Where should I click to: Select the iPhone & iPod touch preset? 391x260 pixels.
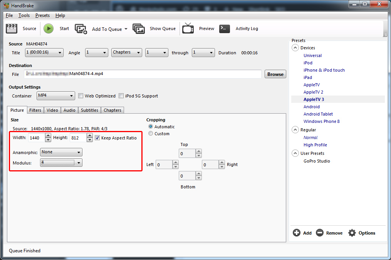coord(324,70)
